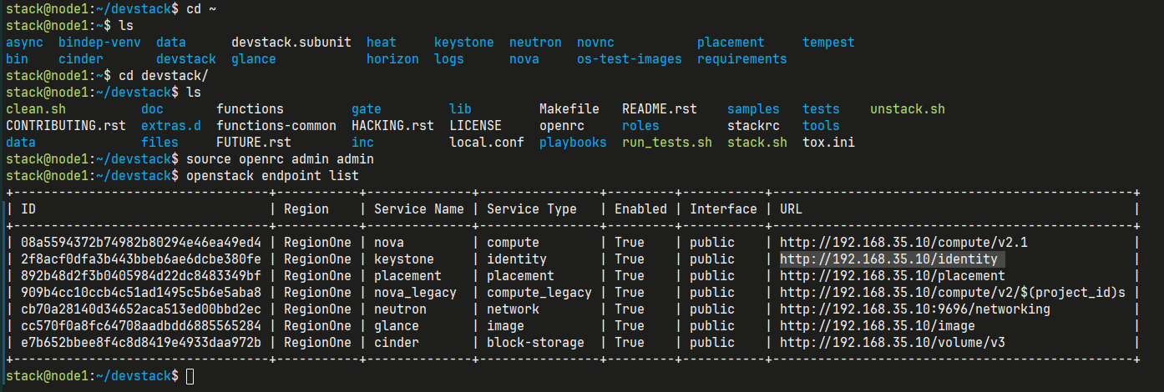The height and width of the screenshot is (392, 1164).
Task: Click the 'Region' column header
Action: (306, 209)
